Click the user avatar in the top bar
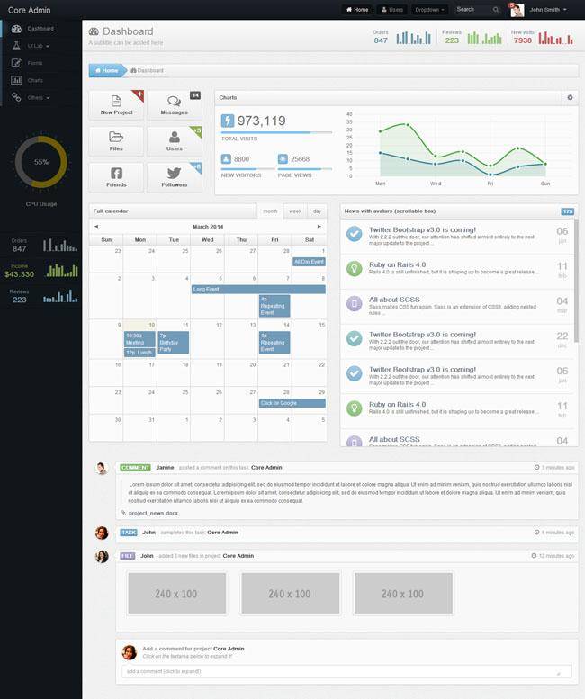The image size is (585, 699). tap(517, 10)
